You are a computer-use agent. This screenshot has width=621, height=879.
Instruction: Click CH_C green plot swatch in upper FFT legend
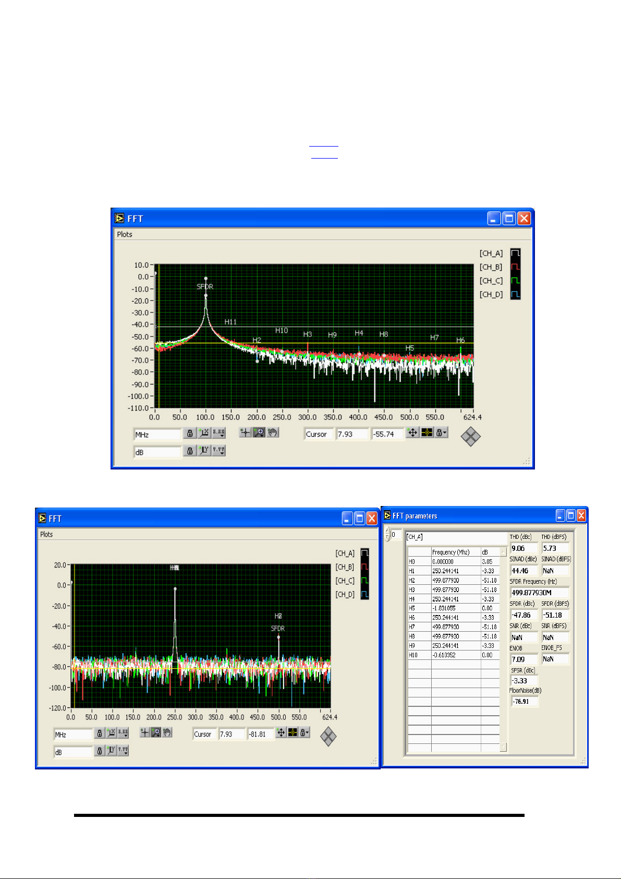[515, 281]
